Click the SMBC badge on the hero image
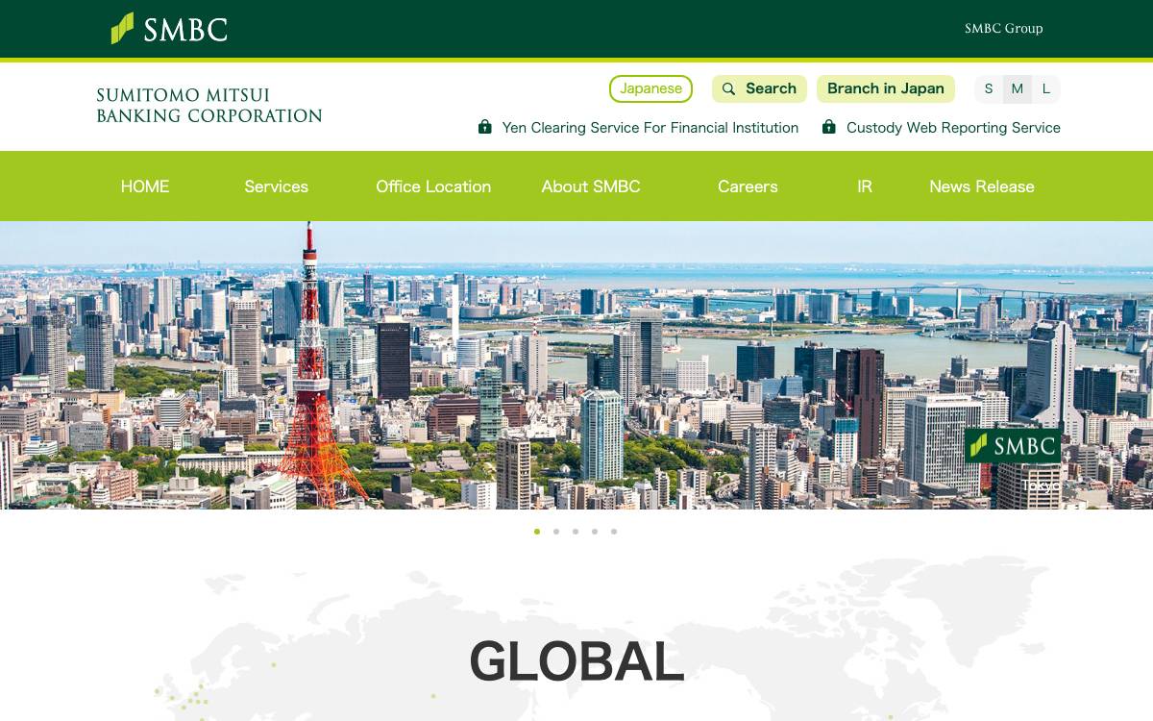This screenshot has width=1153, height=721. tap(1013, 446)
